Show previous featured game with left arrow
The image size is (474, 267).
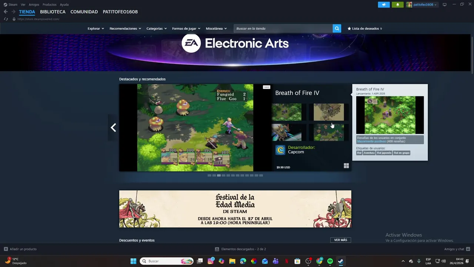click(x=113, y=128)
